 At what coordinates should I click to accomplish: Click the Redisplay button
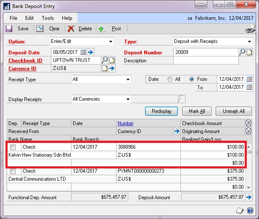161,111
